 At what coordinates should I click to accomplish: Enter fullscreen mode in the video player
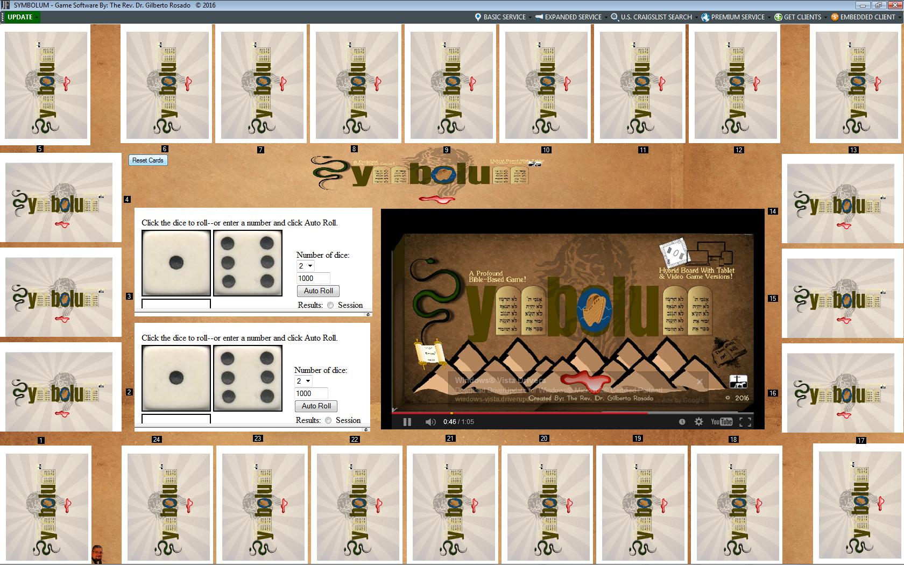point(745,422)
